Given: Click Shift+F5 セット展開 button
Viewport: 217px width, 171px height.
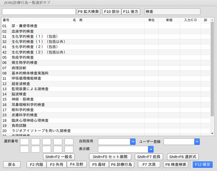Looking at the screenshot, I should click(110, 157).
